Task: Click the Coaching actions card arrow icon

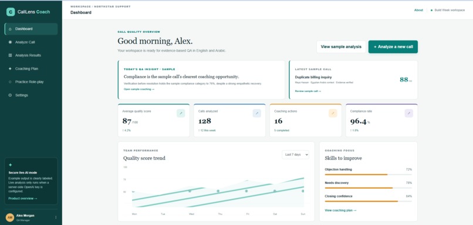Action: (x=333, y=113)
